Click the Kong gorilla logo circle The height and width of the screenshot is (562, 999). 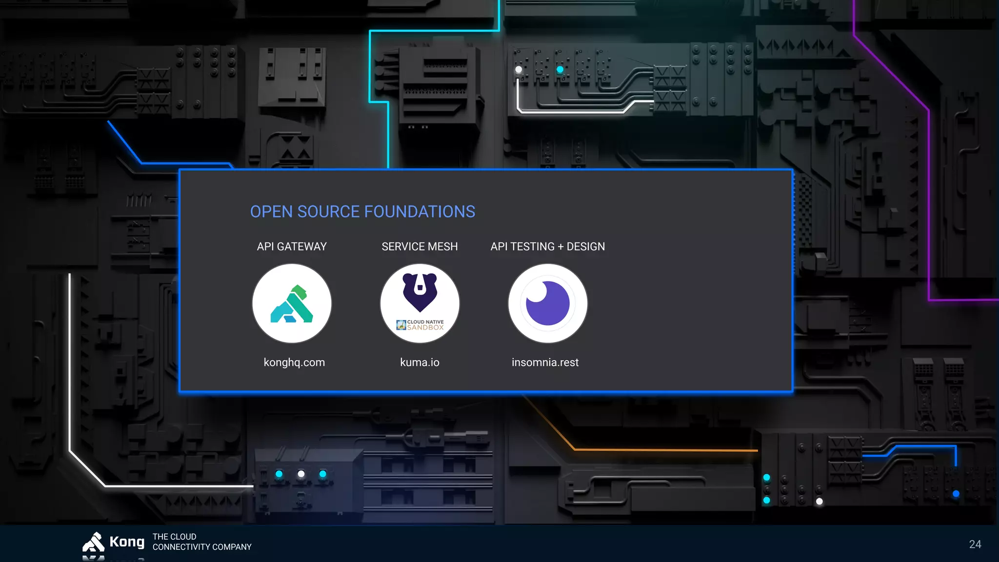point(292,303)
